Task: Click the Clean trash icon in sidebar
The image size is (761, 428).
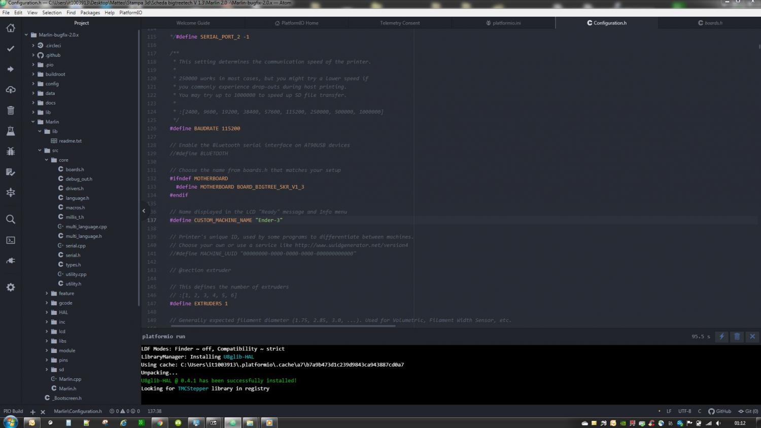Action: click(x=10, y=110)
